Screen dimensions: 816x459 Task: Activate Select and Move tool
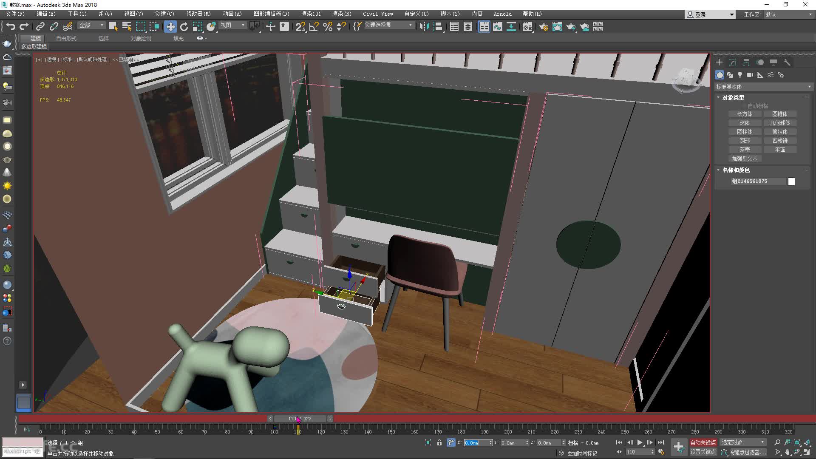point(170,27)
